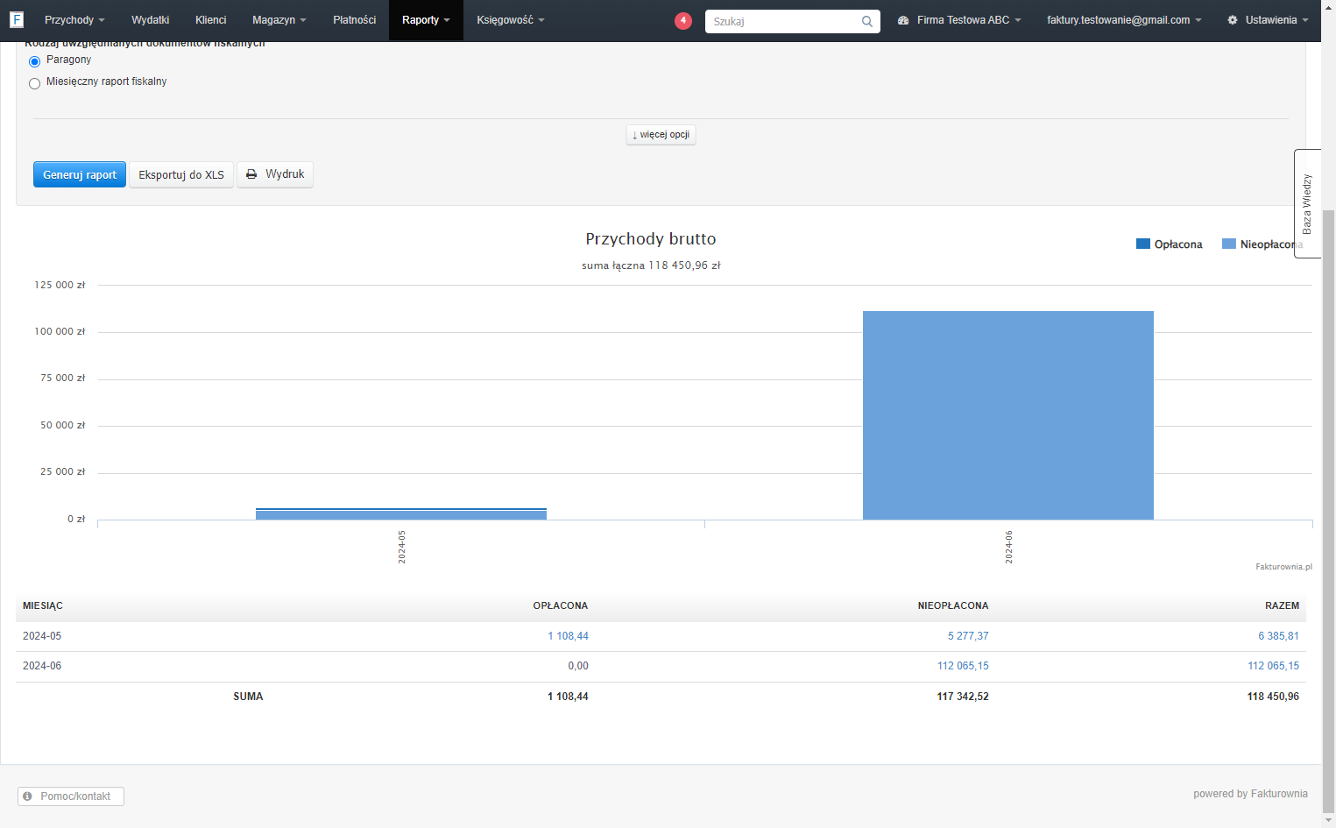Screen dimensions: 1336x828
Task: Click the 118 450,96 grand total
Action: (1273, 697)
